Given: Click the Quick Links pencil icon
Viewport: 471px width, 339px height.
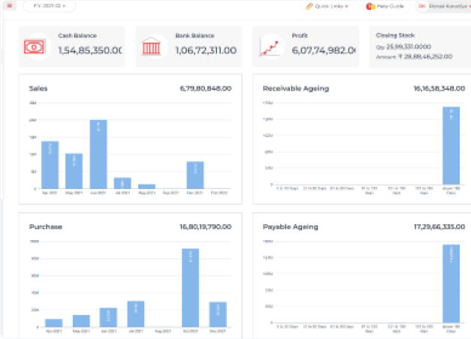Looking at the screenshot, I should pos(309,6).
